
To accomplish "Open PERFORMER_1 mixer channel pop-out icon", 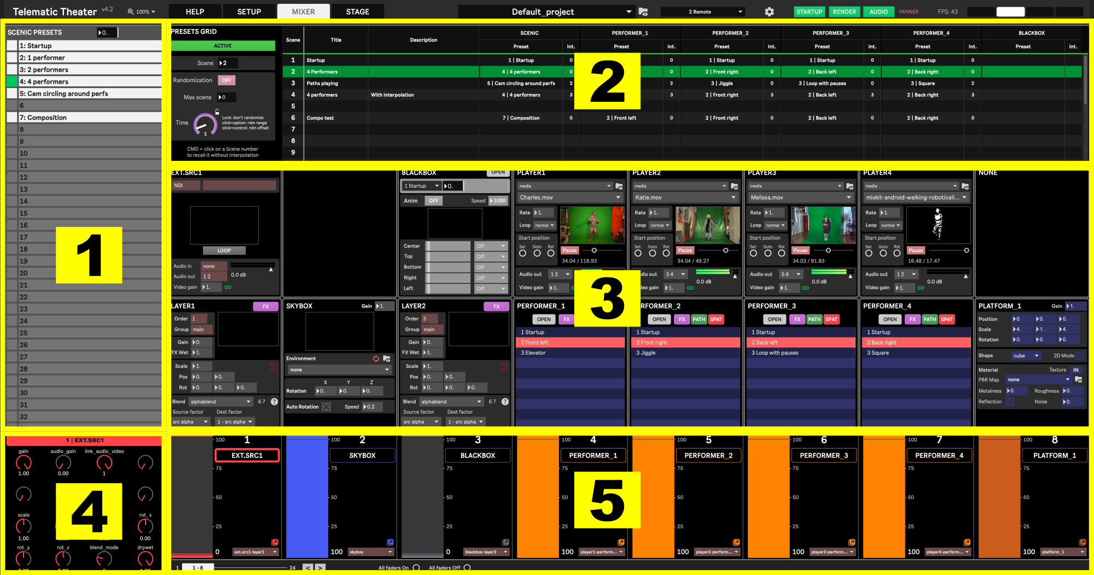I will pyautogui.click(x=621, y=542).
